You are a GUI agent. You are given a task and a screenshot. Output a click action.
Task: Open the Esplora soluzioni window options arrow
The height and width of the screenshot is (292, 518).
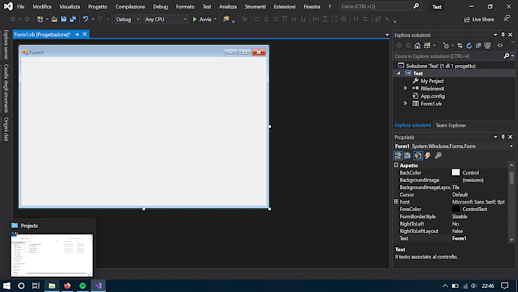coord(496,35)
